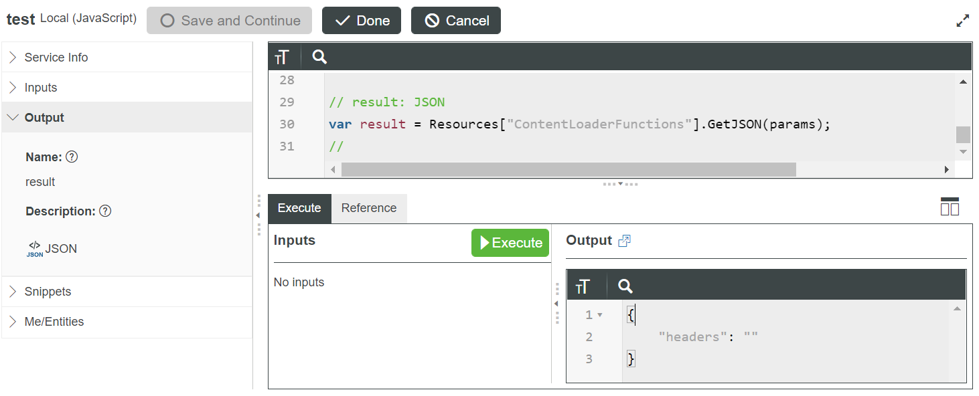Screen dimensions: 979x396
Task: Open search in the code editor toolbar
Action: click(x=319, y=58)
